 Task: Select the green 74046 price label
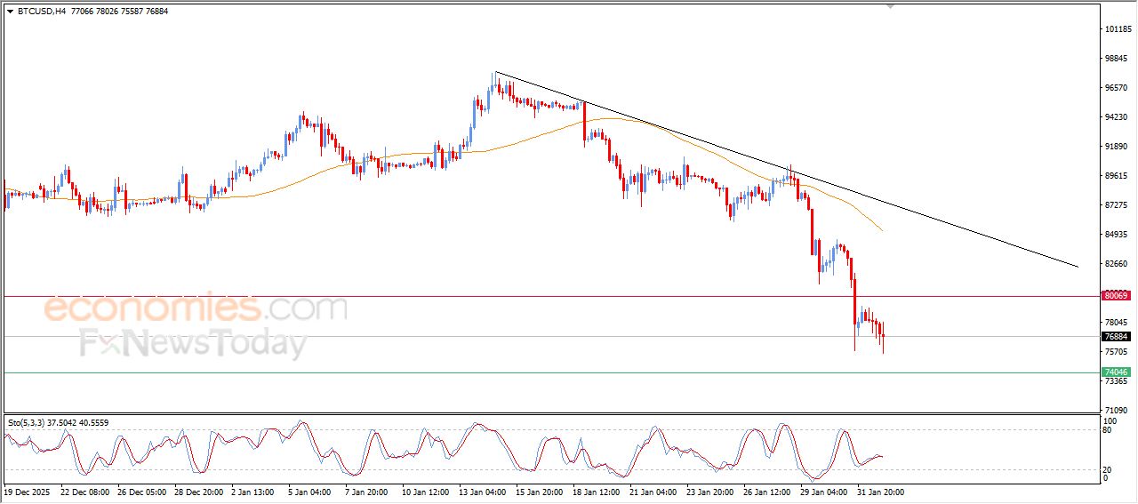pyautogui.click(x=1115, y=372)
